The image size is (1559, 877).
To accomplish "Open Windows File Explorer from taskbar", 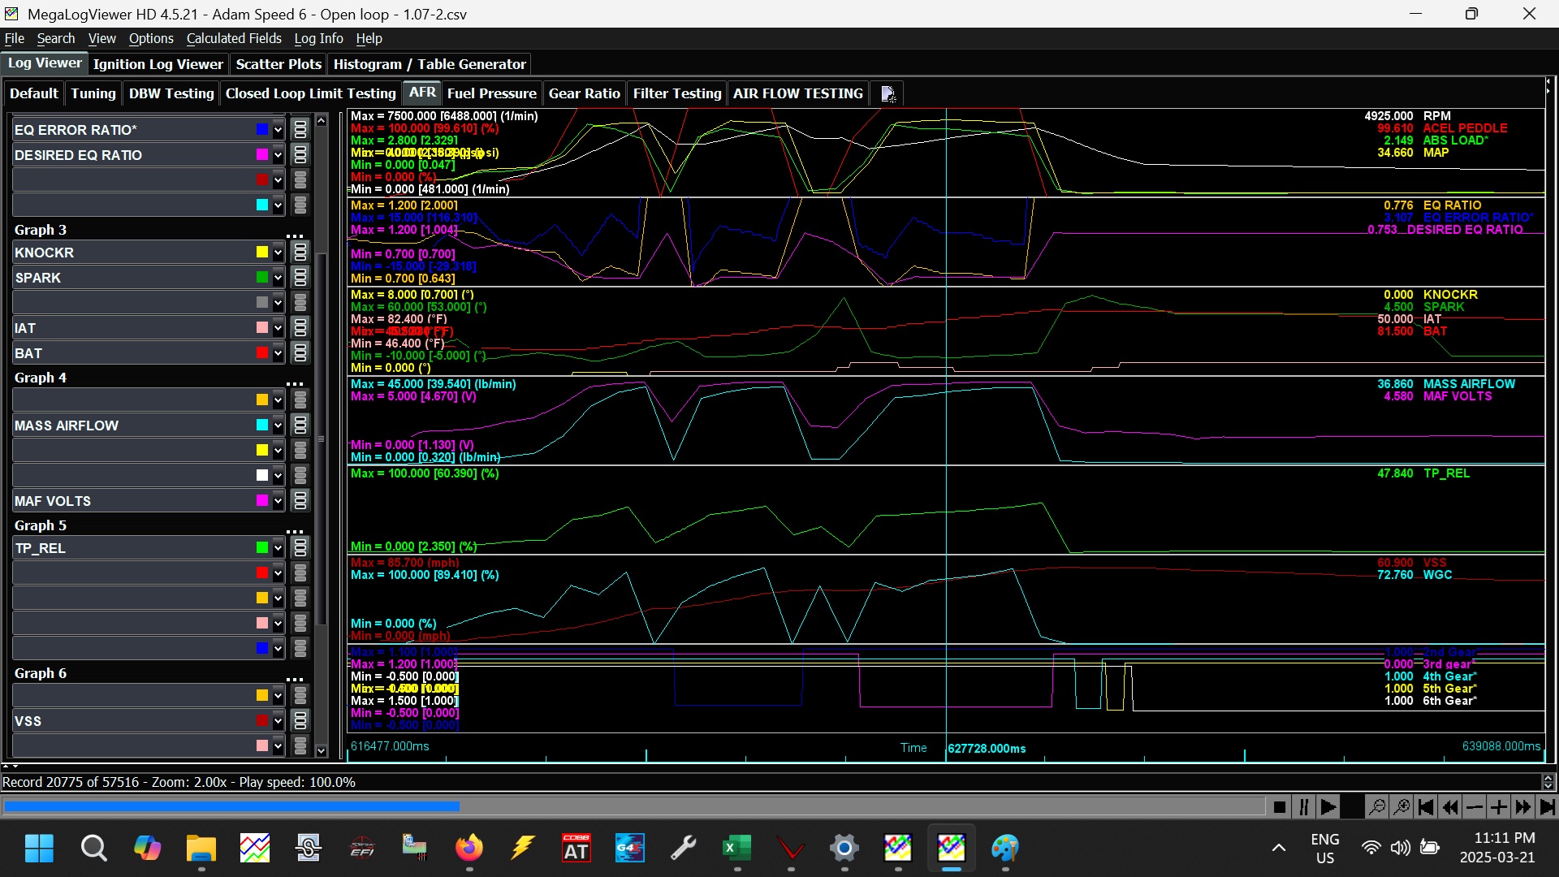I will pyautogui.click(x=201, y=849).
